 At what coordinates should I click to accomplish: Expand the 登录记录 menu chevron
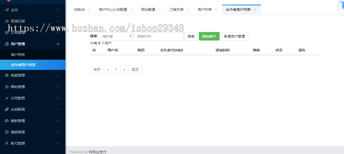(58, 21)
